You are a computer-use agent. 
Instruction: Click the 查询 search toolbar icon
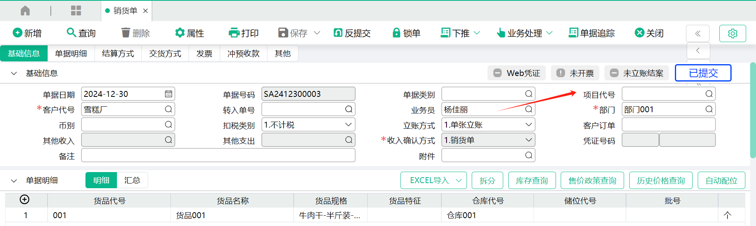click(x=71, y=33)
